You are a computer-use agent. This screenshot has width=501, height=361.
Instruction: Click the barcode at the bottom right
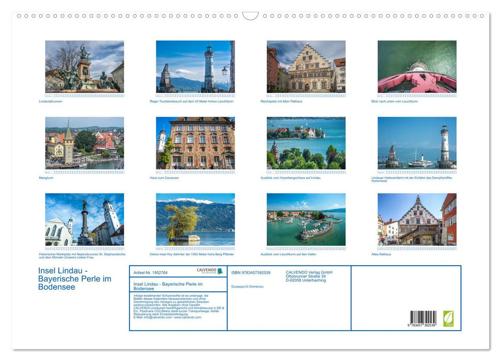tap(423, 317)
